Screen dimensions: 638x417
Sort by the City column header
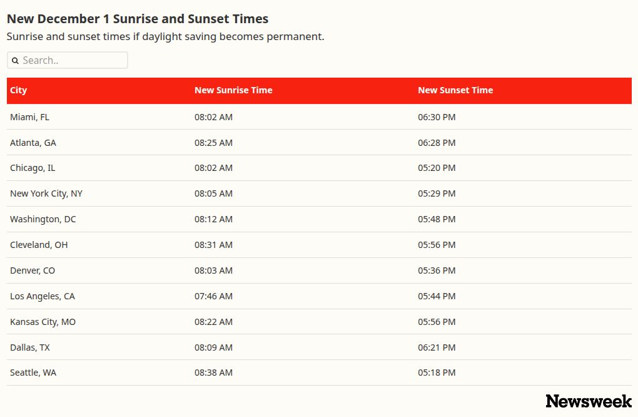click(18, 90)
